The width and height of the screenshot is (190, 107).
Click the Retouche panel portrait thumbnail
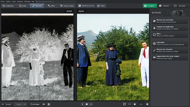[178, 13]
